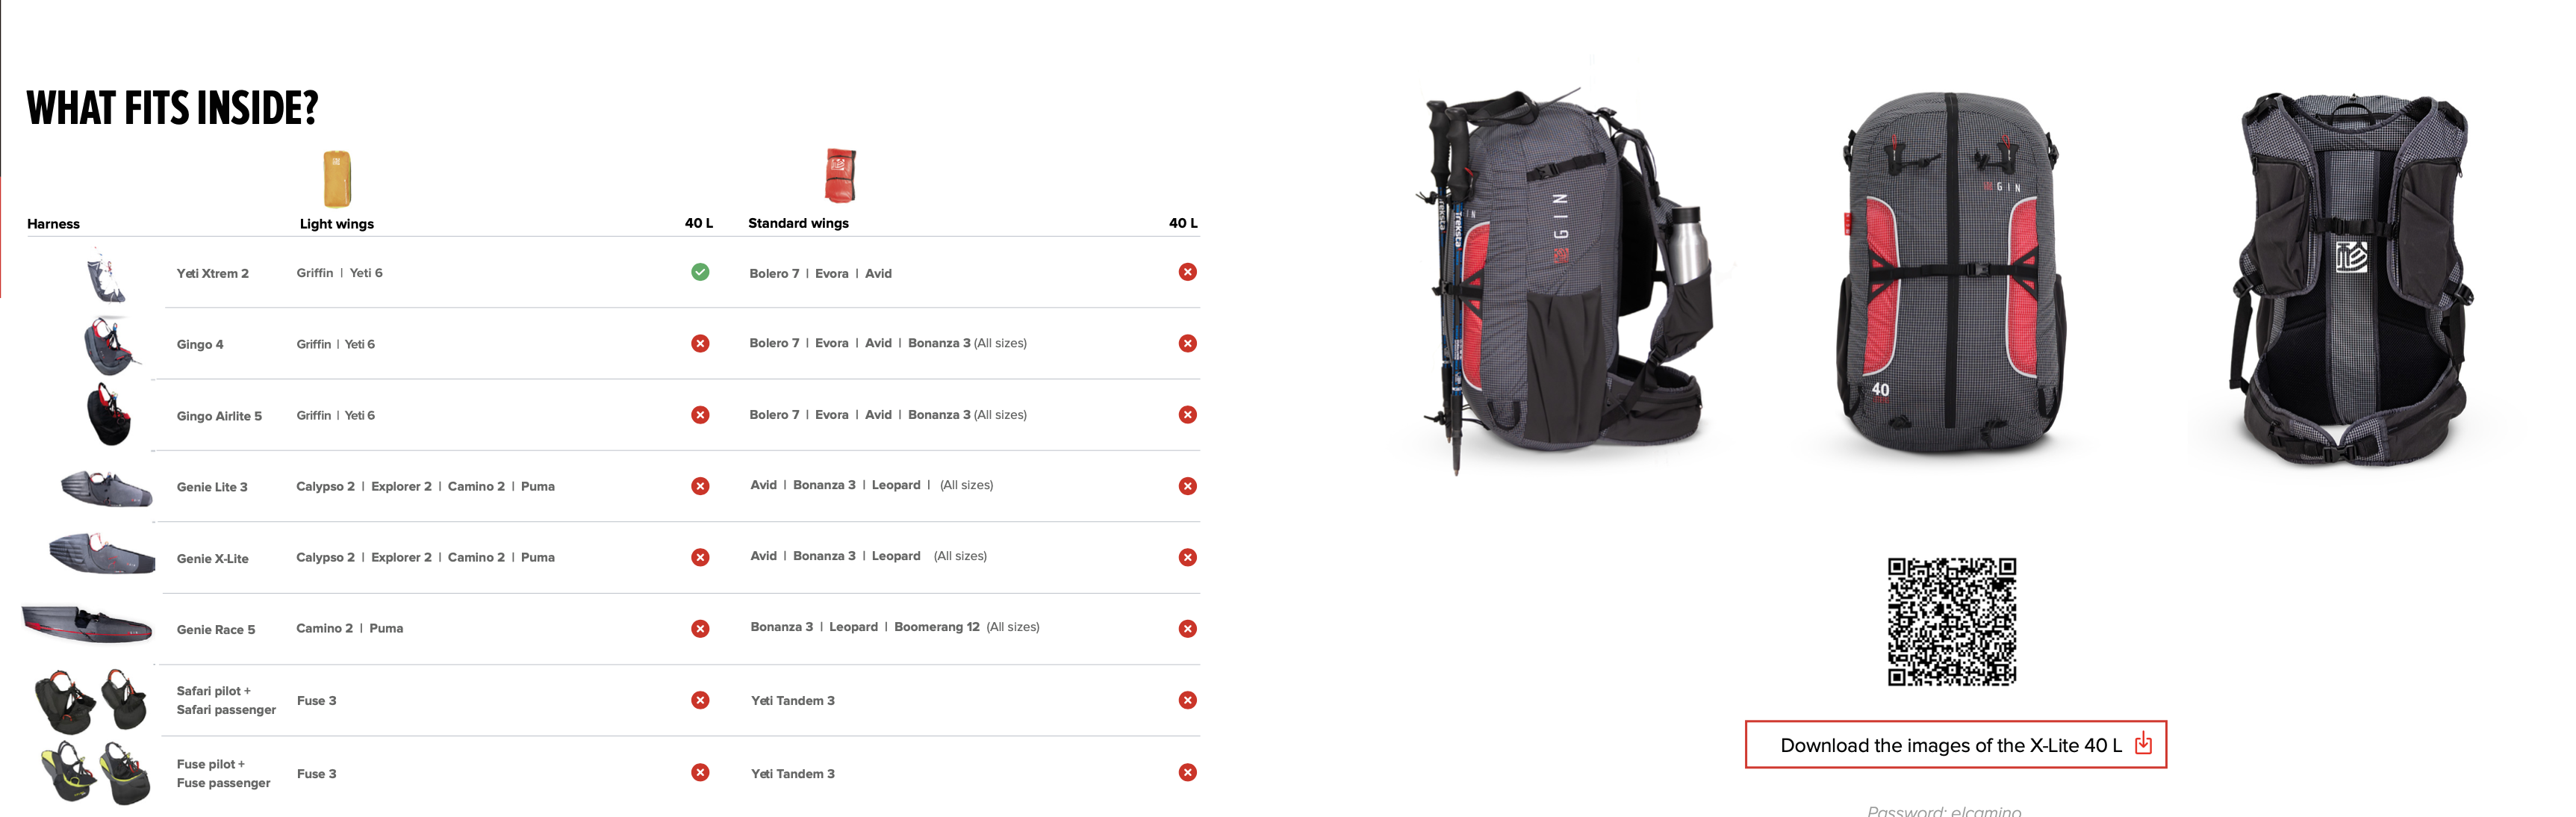Click the red X for Fuse pilot Yeti Tandem 3
Viewport: 2576px width, 817px height.
[x=1187, y=772]
